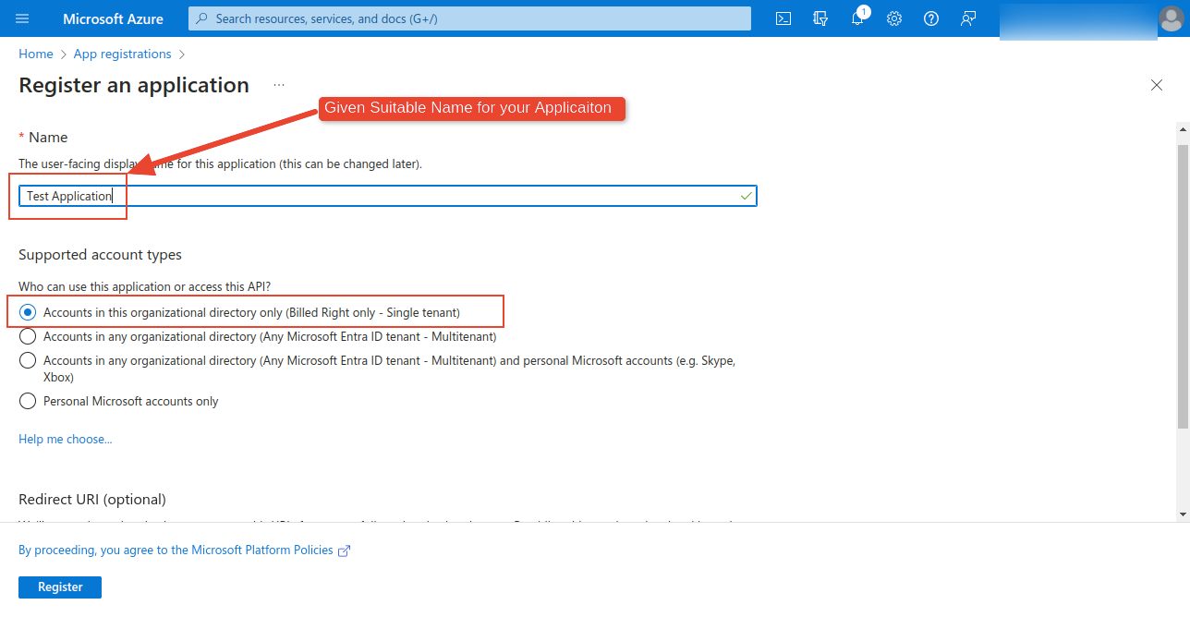Viewport: 1190px width, 617px height.
Task: Open the Directories and subscriptions filter icon
Action: (820, 18)
